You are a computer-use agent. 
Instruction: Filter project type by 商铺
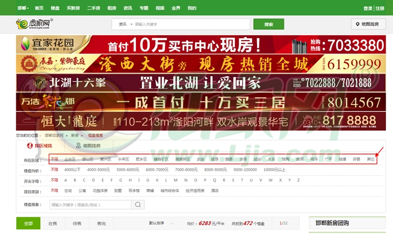(x=150, y=191)
